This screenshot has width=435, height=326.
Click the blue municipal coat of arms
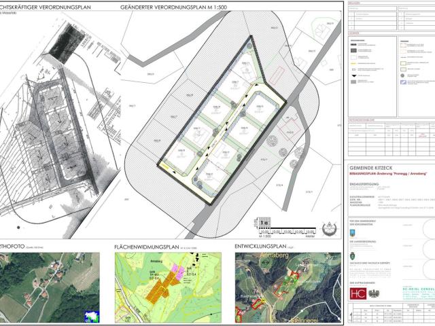[352, 233]
